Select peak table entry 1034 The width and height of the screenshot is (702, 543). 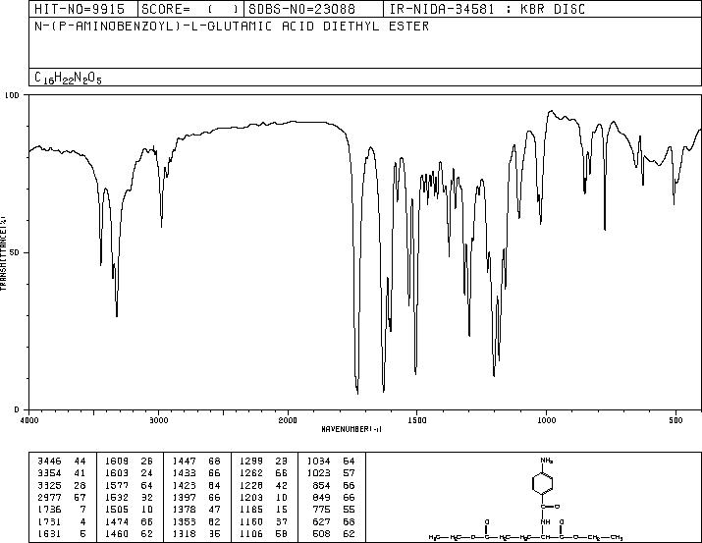point(319,461)
